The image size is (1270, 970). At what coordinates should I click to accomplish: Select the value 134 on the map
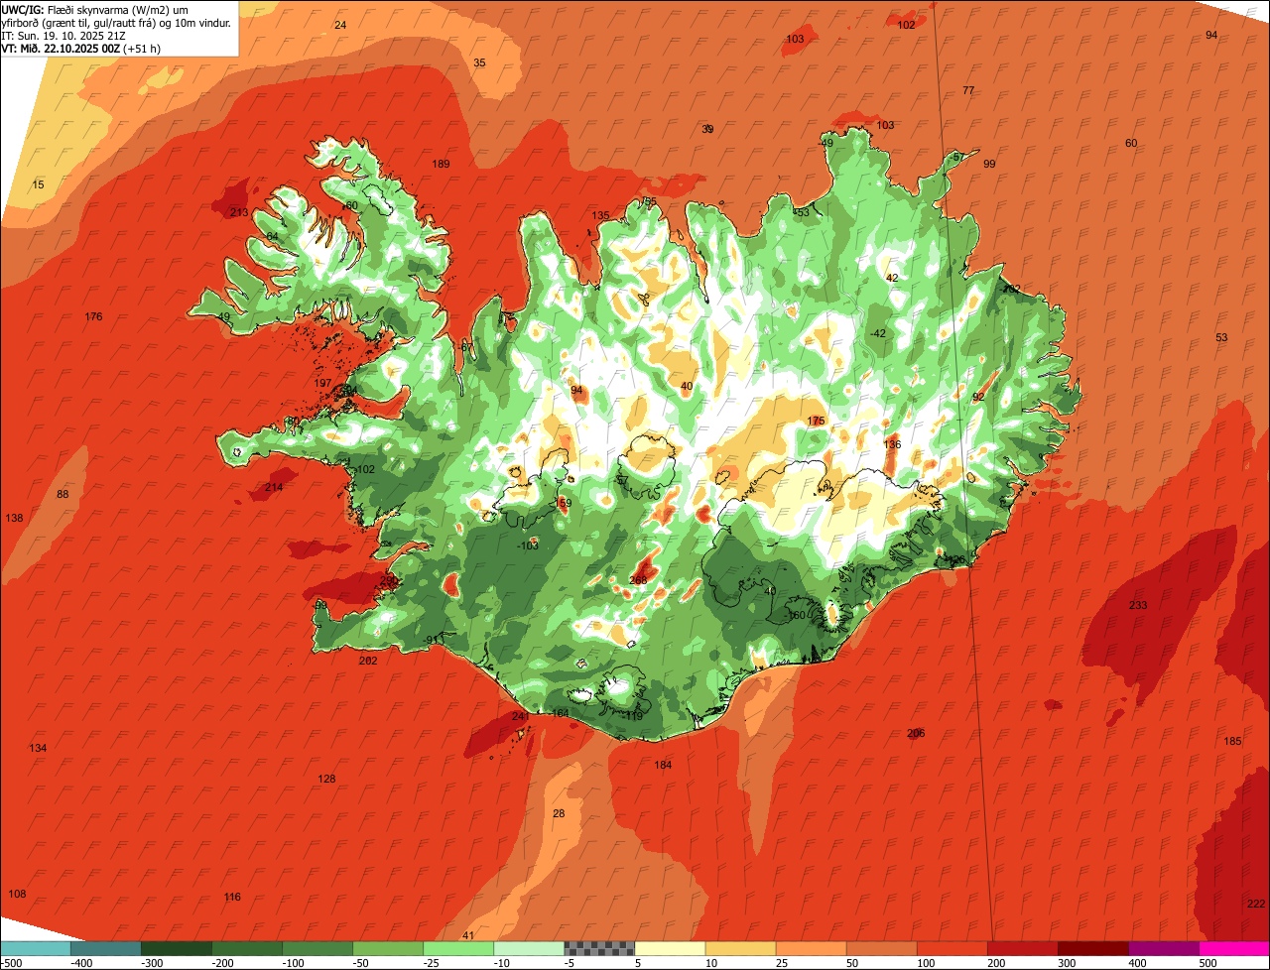38,748
